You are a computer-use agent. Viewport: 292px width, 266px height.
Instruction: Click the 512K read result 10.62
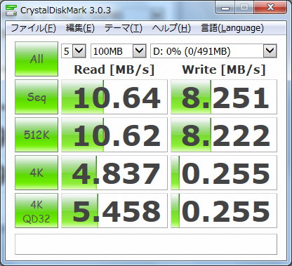(114, 135)
